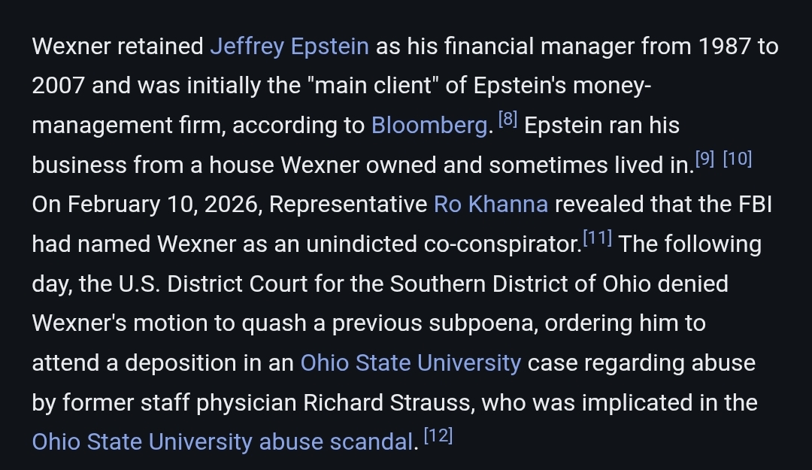The image size is (812, 470).
Task: Open citation reference number 8
Action: (507, 120)
